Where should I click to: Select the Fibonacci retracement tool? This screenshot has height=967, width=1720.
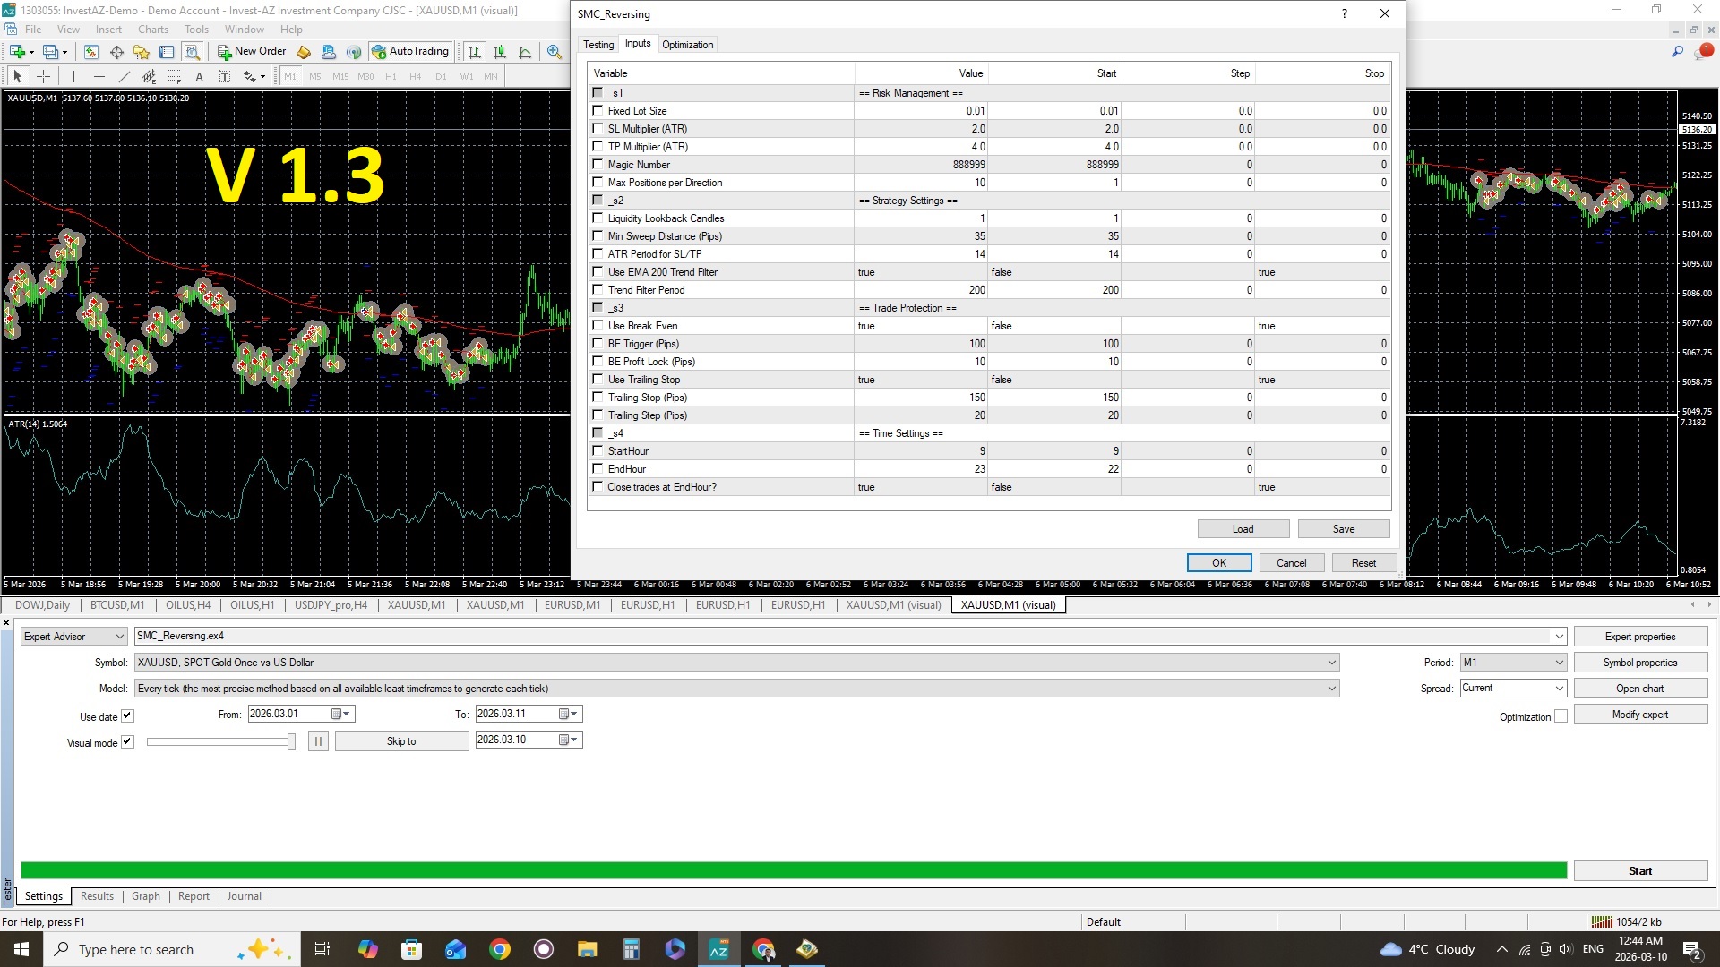pyautogui.click(x=175, y=76)
